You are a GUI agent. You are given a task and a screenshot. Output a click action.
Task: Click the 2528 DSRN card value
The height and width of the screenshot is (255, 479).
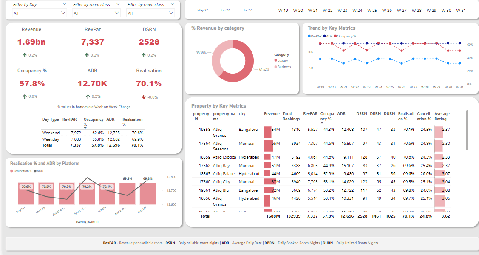tap(149, 42)
